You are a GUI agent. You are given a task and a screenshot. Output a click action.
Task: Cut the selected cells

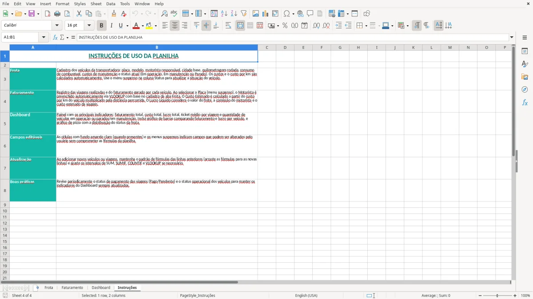click(x=79, y=14)
